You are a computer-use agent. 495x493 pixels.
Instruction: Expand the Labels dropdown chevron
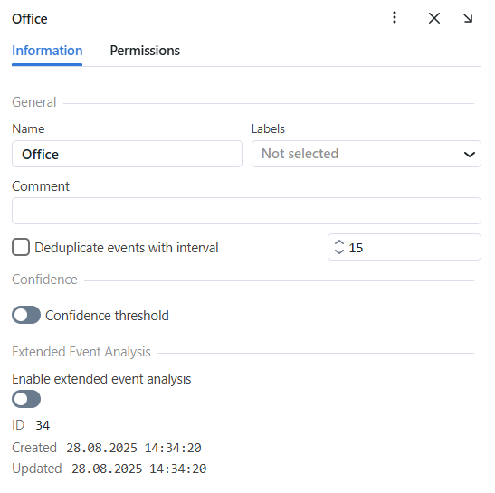point(470,155)
